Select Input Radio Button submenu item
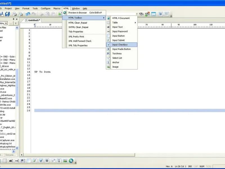The width and height of the screenshot is (225, 169). click(x=122, y=49)
